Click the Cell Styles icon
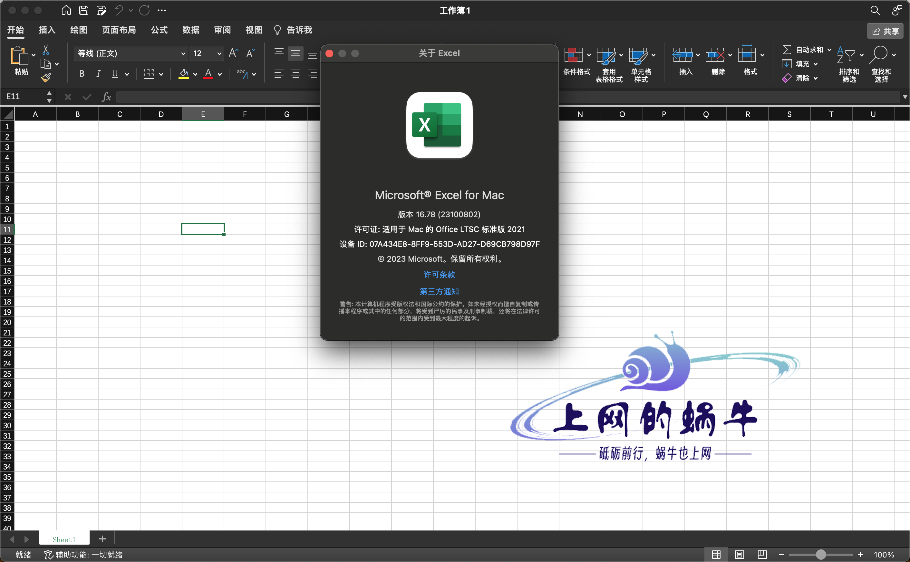 [x=638, y=56]
